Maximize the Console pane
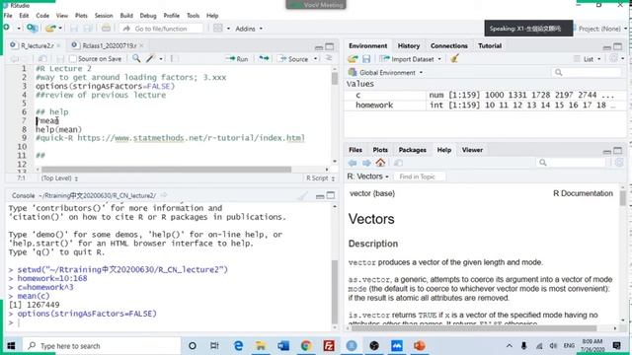This screenshot has height=355, width=632. coord(331,195)
